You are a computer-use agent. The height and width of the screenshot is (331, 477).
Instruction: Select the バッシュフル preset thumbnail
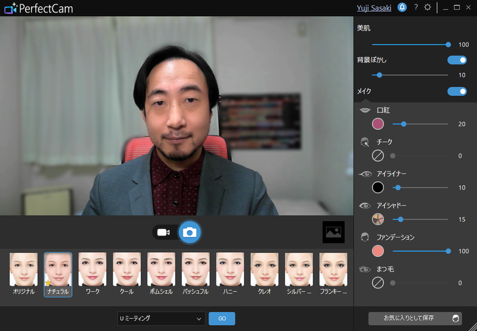tap(196, 270)
